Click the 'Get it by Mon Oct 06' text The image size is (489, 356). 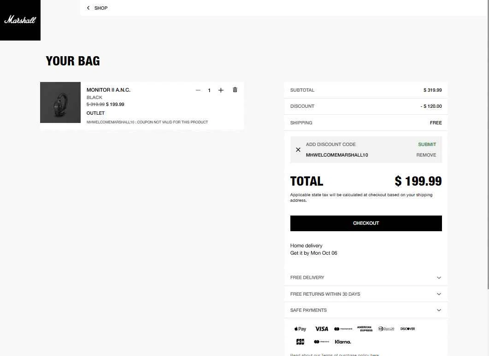pos(314,253)
